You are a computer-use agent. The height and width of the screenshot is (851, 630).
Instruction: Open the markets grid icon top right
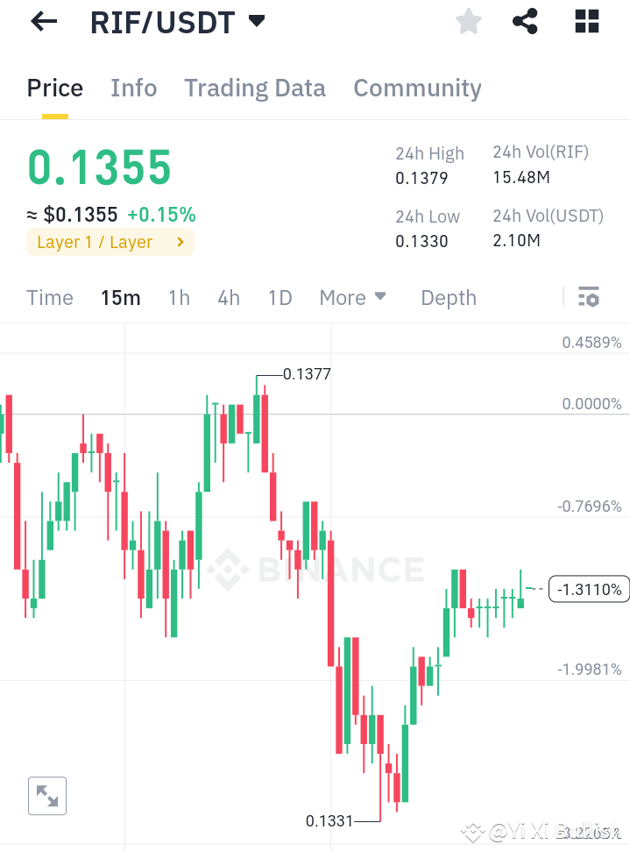585,21
